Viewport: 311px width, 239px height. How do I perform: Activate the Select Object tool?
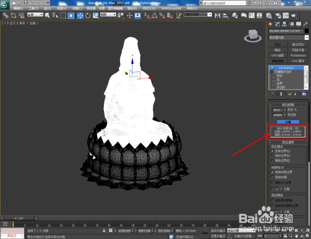47,16
